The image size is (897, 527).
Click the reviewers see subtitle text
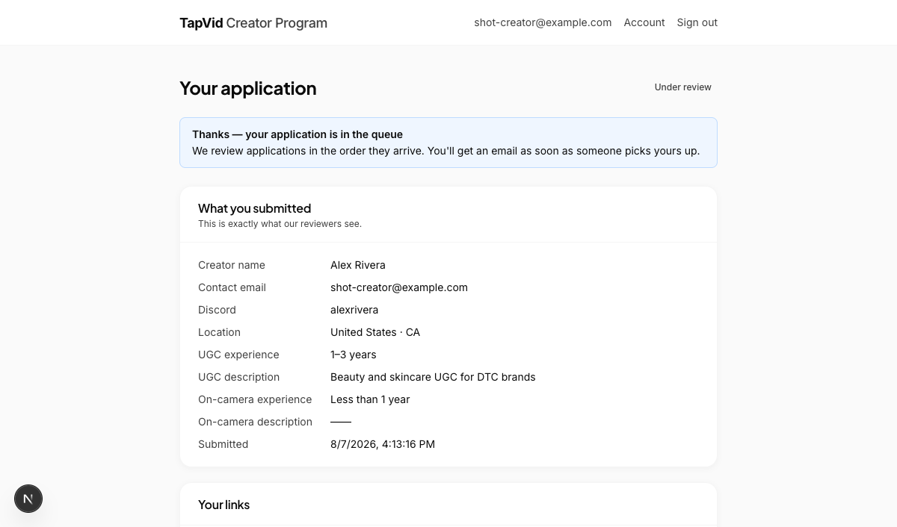[x=280, y=224]
